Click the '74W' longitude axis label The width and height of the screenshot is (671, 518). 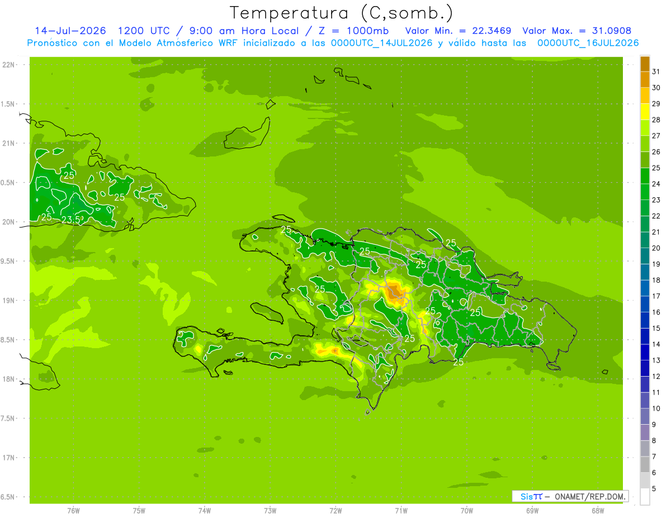[x=205, y=510]
